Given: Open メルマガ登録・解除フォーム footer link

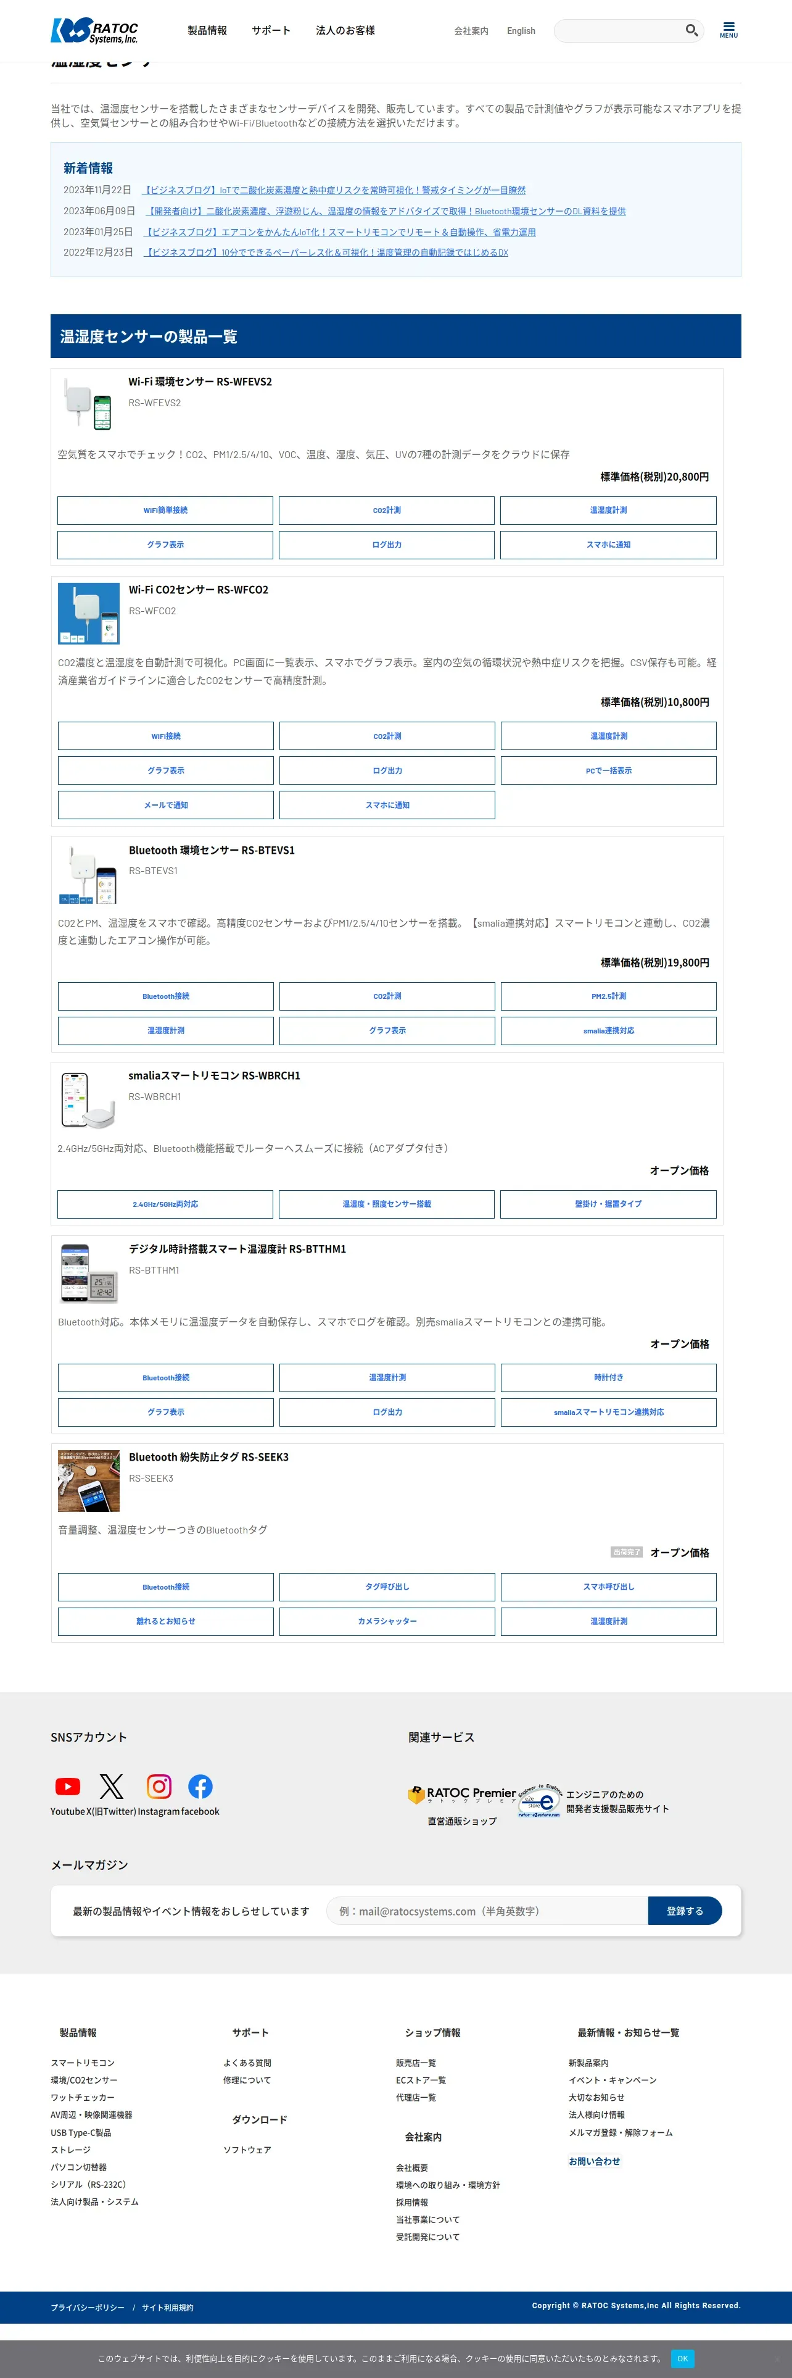Looking at the screenshot, I should pos(621,2134).
